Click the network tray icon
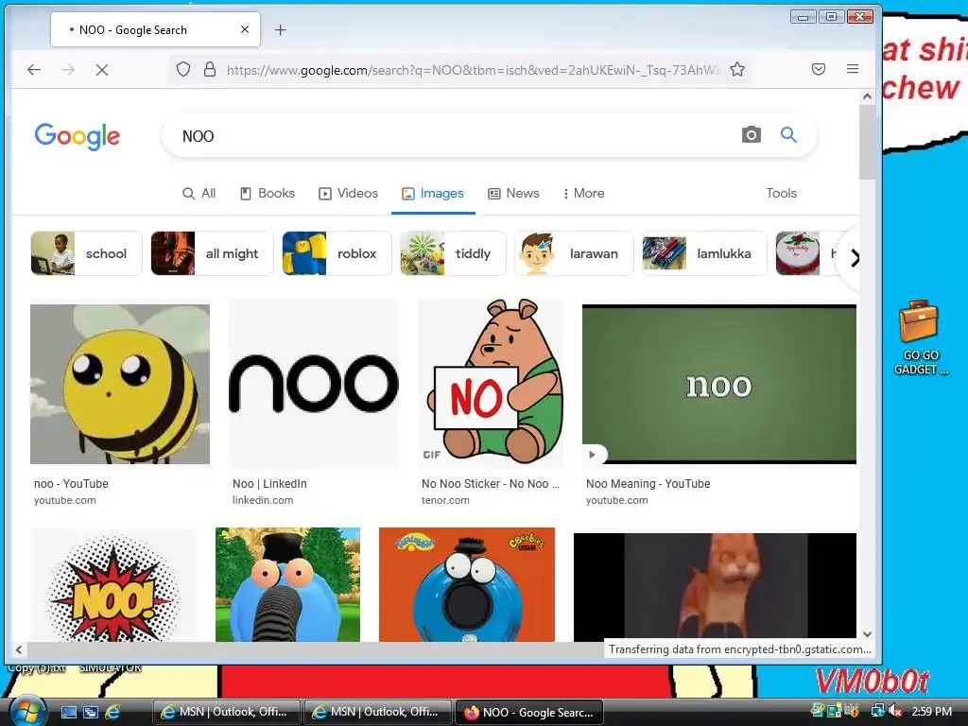This screenshot has height=726, width=968. [877, 711]
